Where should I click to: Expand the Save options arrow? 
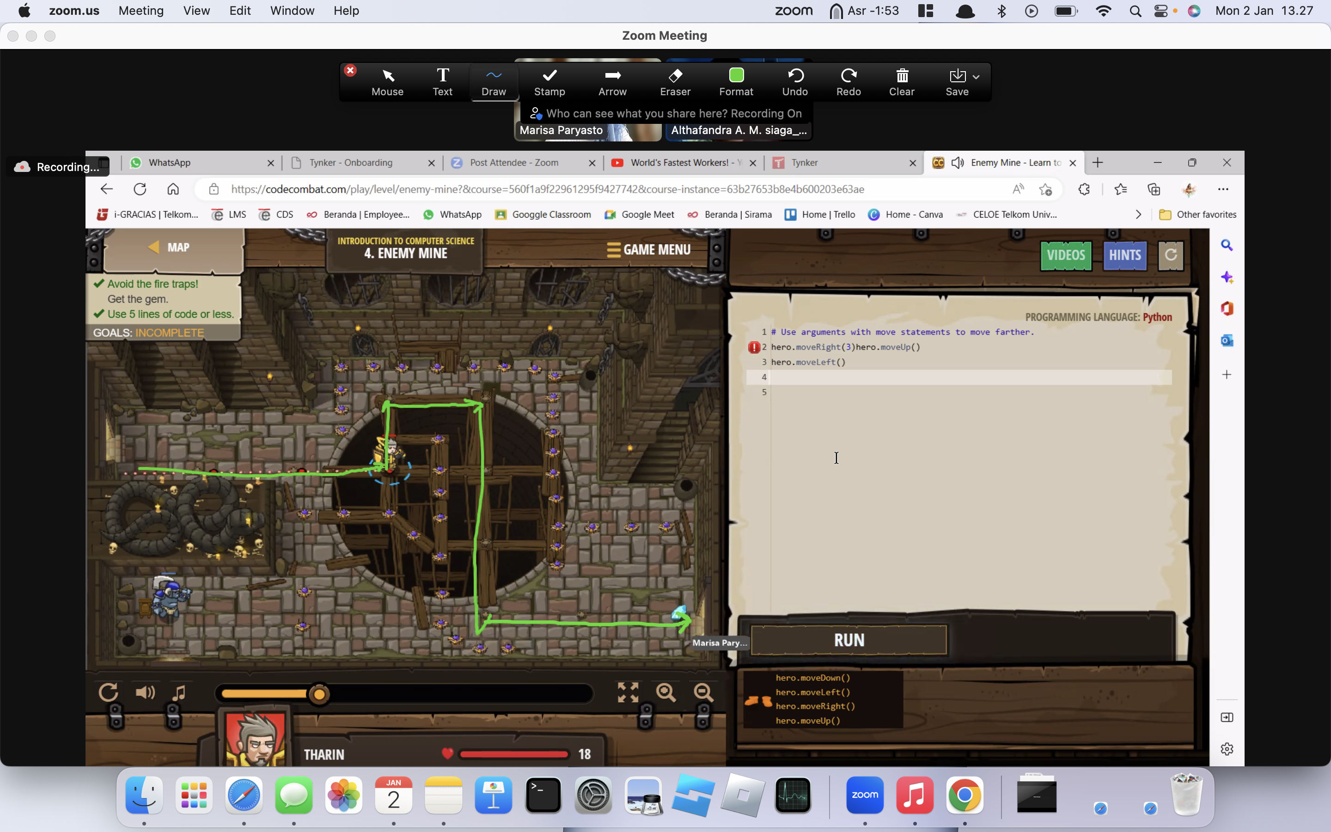click(976, 76)
